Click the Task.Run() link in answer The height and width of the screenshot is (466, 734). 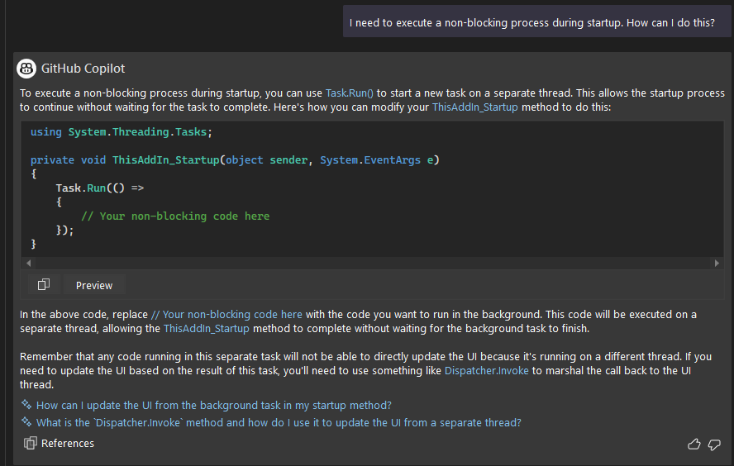pyautogui.click(x=349, y=93)
